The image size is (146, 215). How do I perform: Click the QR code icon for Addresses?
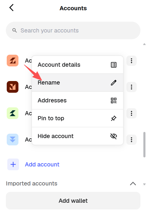[x=114, y=101]
